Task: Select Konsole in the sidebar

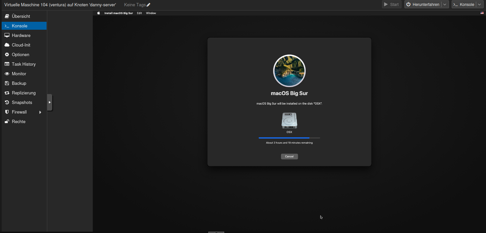Action: 24,26
